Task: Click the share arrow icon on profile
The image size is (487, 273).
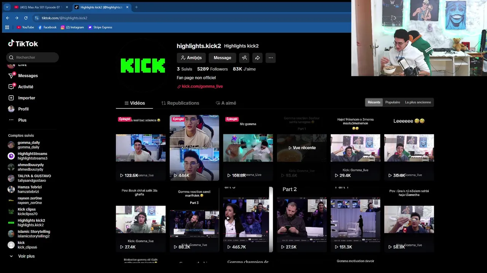Action: coord(257,58)
